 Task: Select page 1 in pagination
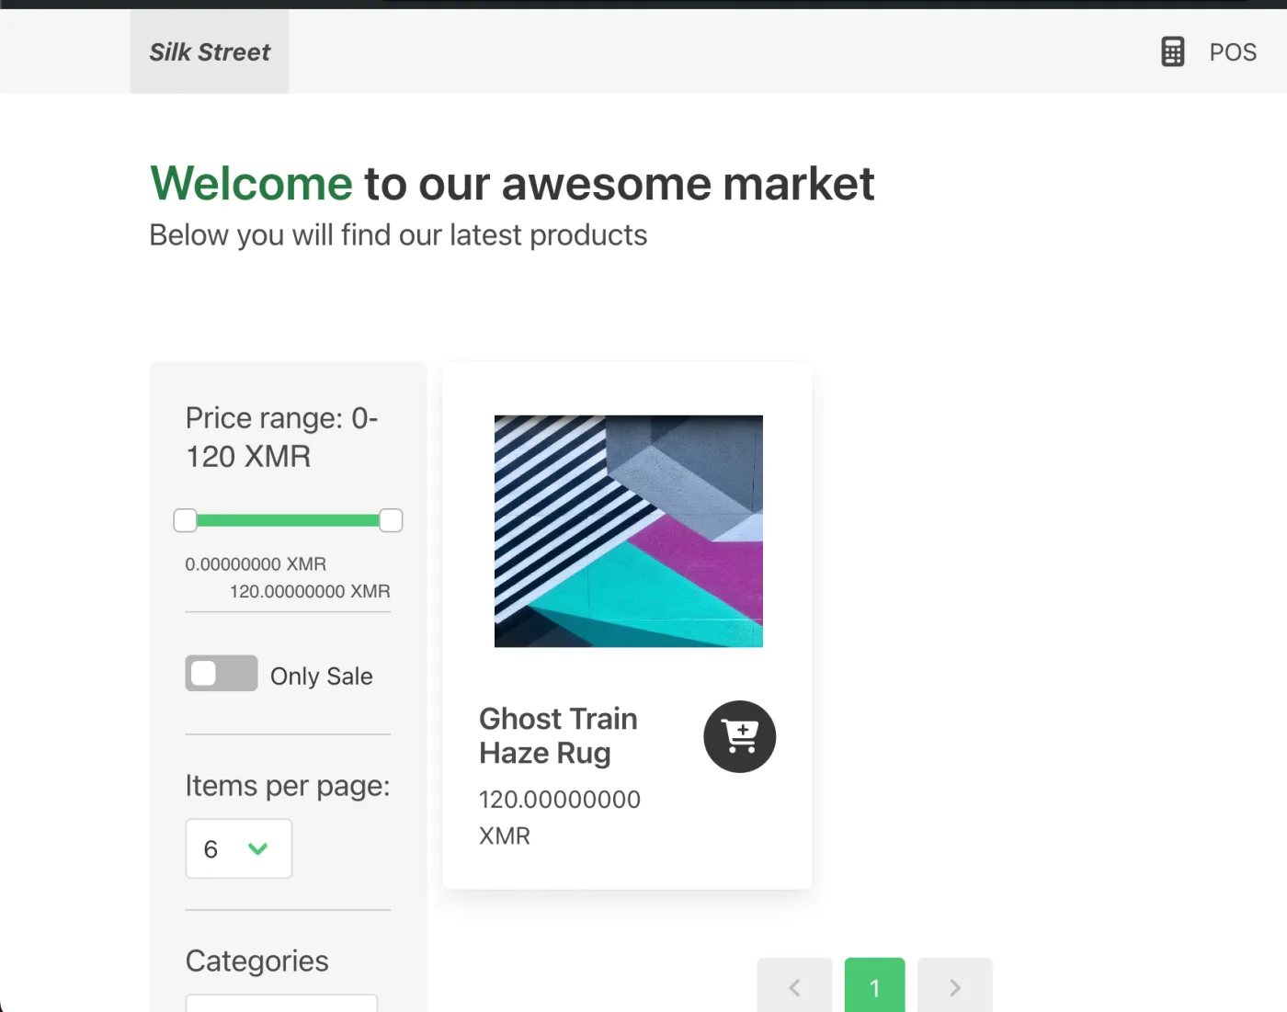(874, 985)
